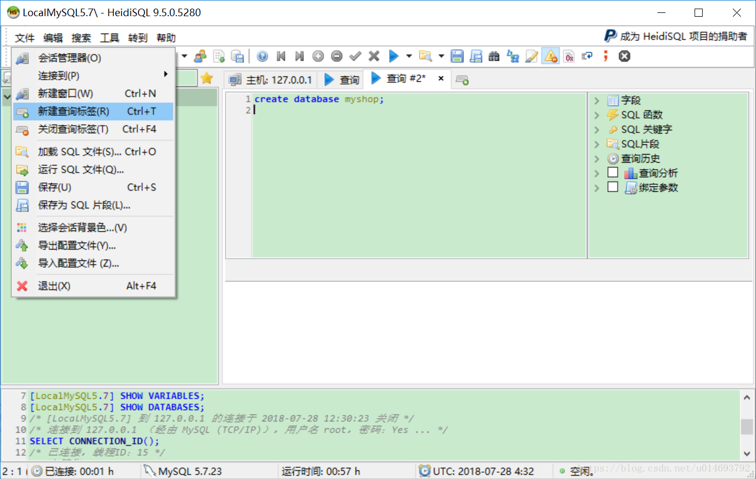This screenshot has height=479, width=756.
Task: Choose 运行 SQL 文件(Q) menu entry
Action: click(x=93, y=169)
